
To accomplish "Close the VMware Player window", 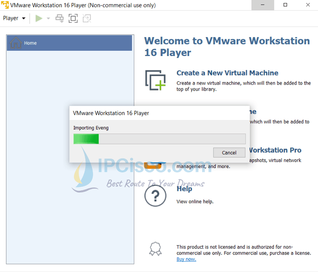I will (307, 5).
